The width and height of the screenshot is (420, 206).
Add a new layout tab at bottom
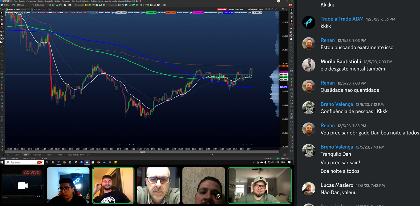tap(89, 155)
